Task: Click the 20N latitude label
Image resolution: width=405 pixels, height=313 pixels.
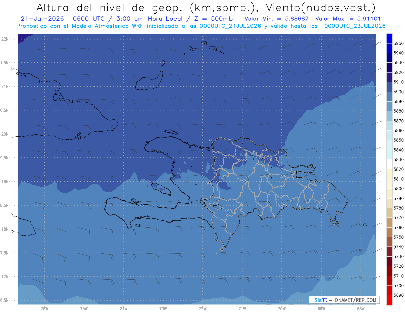Action: click(5, 134)
